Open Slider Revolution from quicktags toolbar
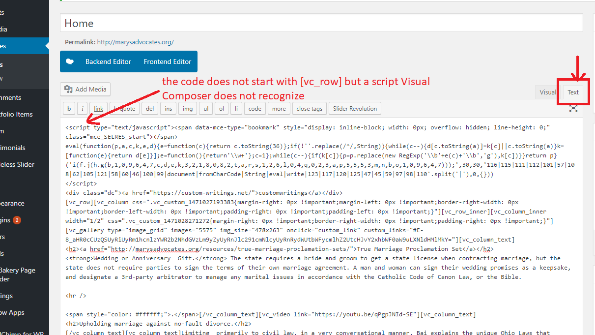 (x=355, y=109)
